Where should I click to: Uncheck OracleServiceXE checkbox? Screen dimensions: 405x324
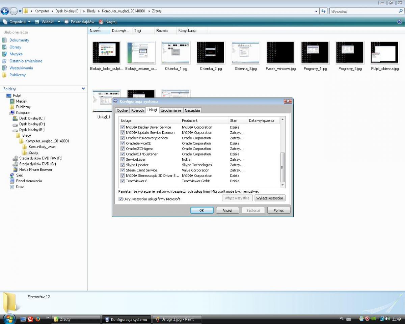(123, 143)
